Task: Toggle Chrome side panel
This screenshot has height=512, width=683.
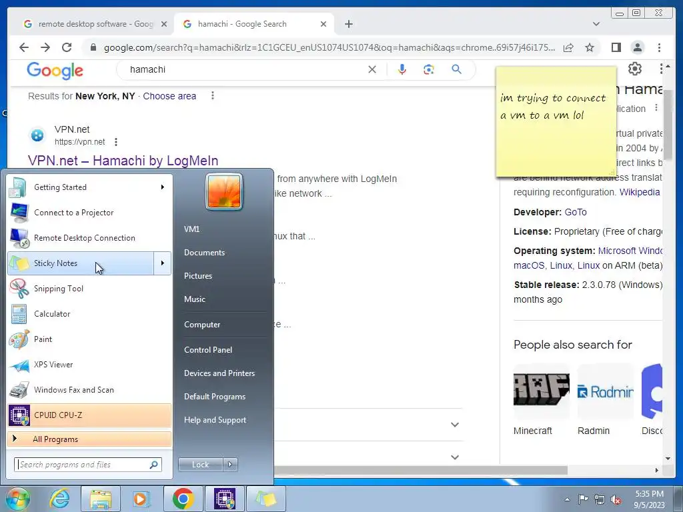Action: (x=616, y=47)
